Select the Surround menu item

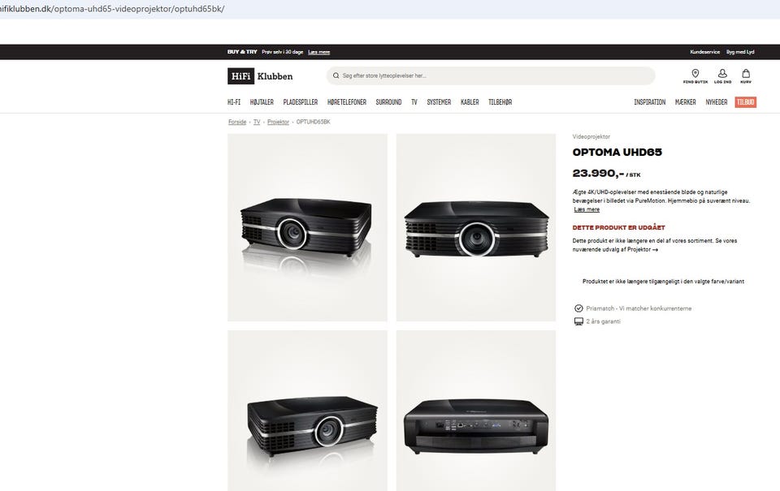point(388,102)
